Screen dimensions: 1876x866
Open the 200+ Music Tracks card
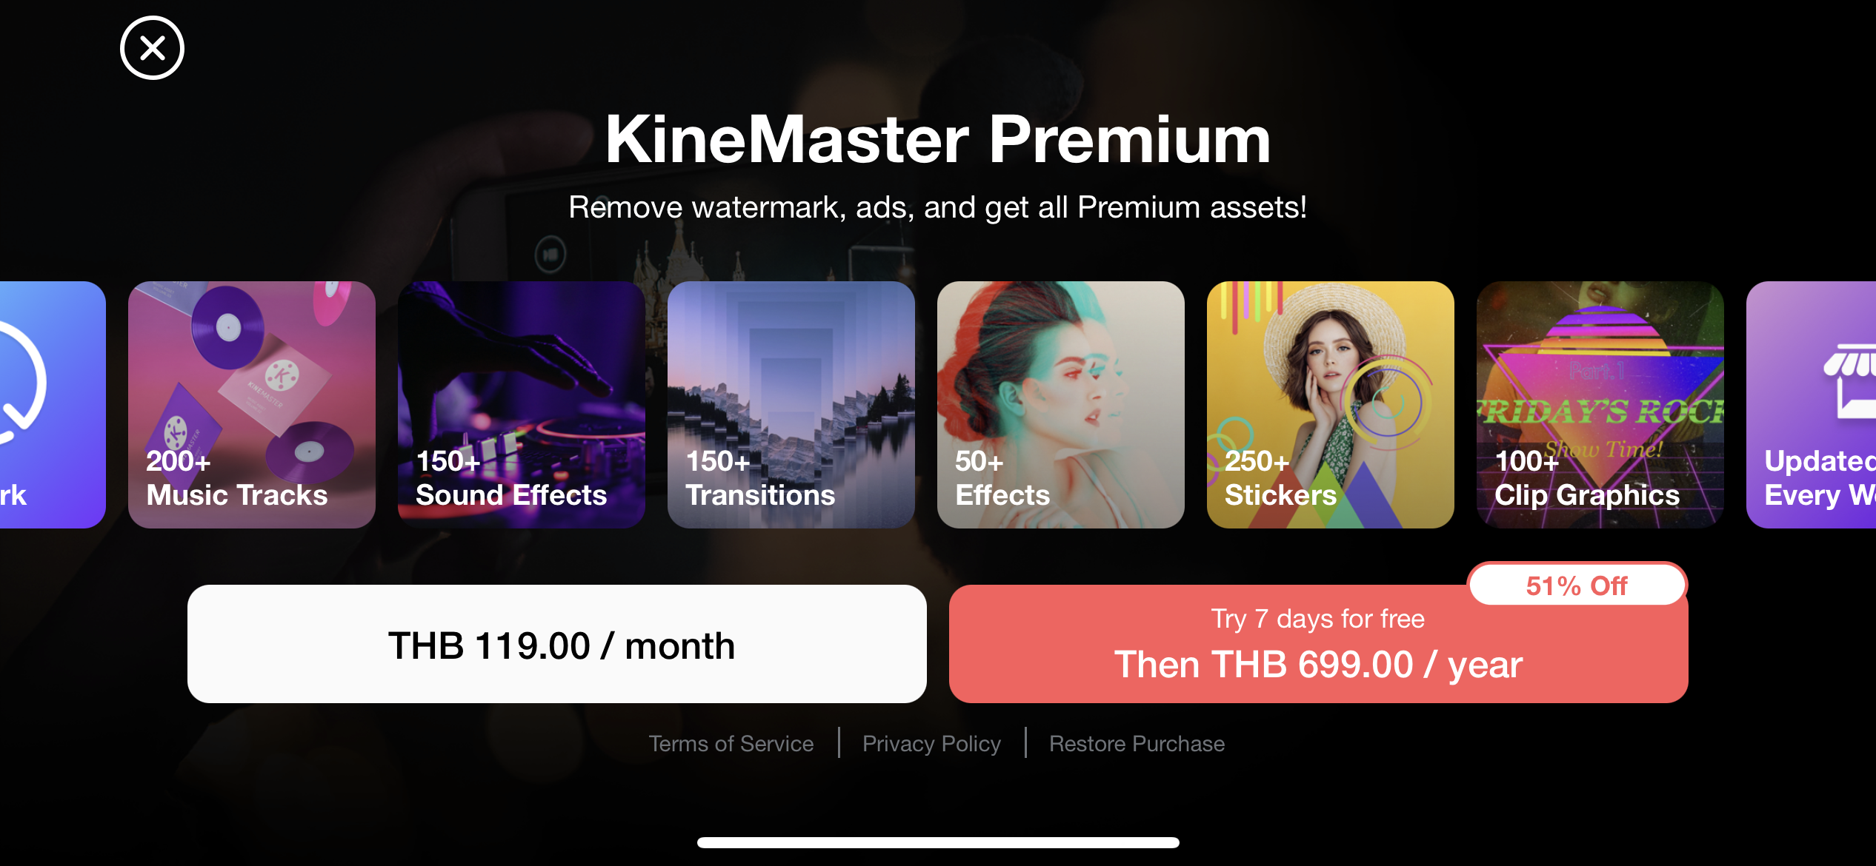tap(252, 404)
